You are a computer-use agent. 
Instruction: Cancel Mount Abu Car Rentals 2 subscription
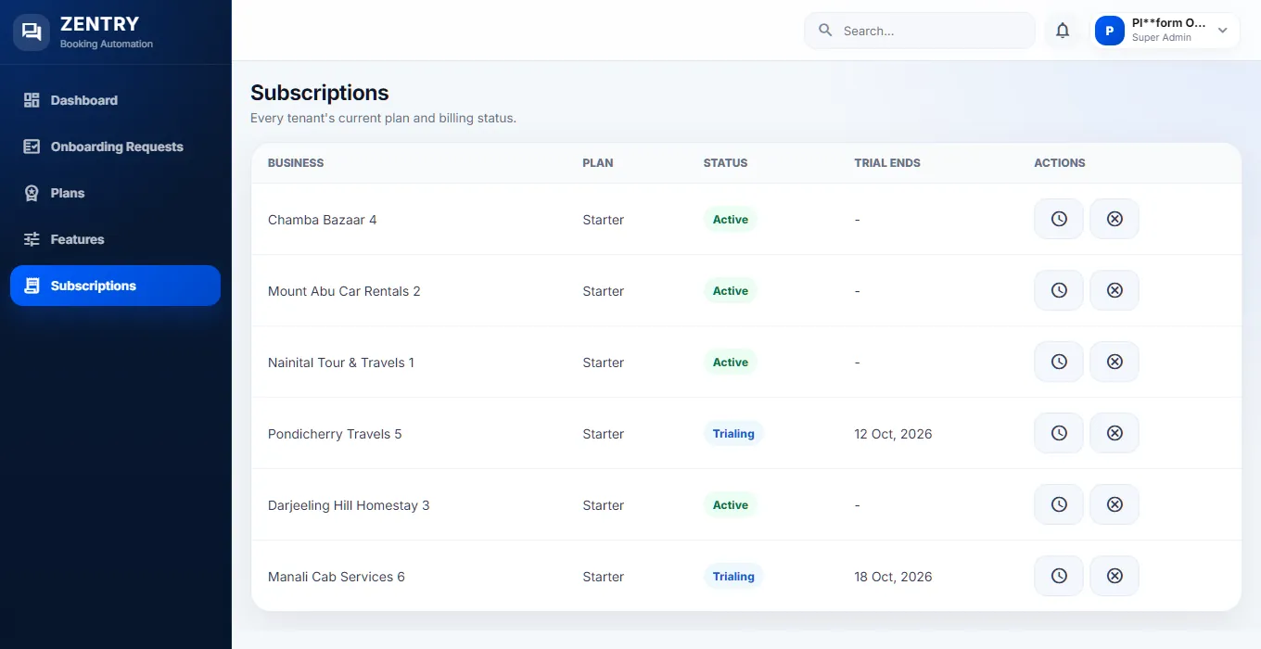[1115, 290]
